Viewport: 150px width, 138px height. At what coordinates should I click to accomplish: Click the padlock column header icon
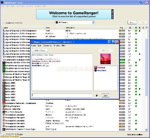[140, 28]
